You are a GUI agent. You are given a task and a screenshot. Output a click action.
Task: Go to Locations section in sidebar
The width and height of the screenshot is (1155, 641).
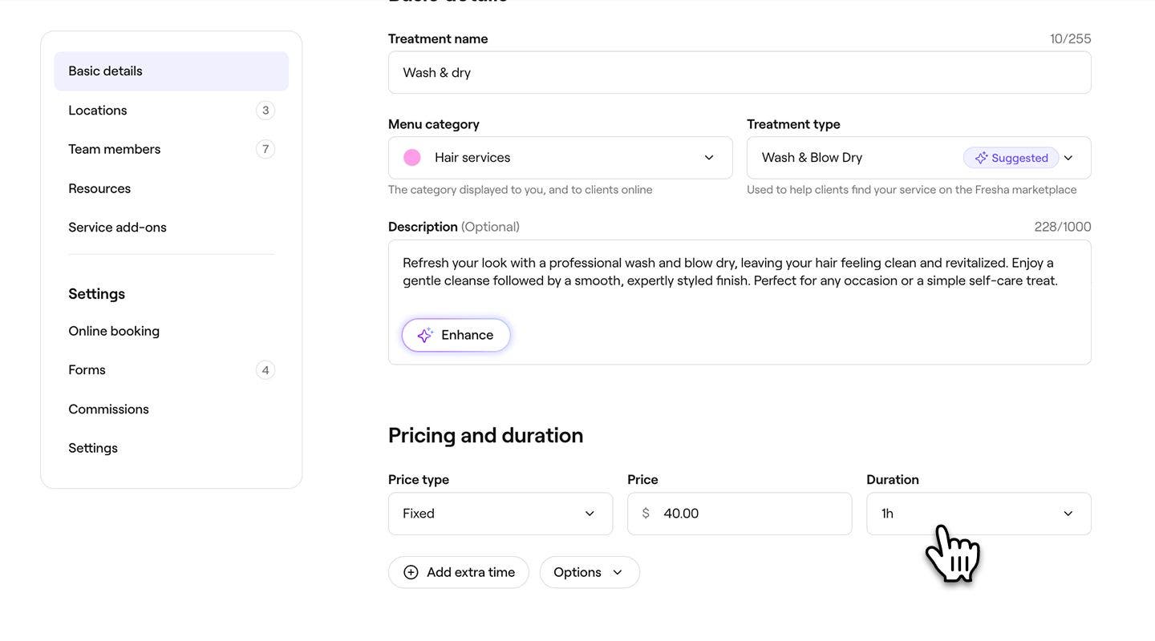pos(98,111)
